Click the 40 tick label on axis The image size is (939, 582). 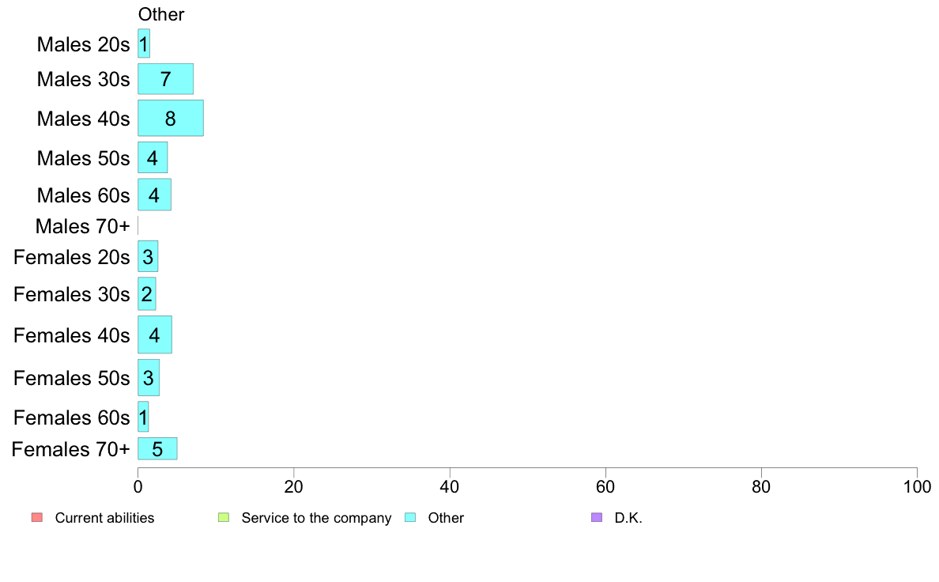(450, 485)
